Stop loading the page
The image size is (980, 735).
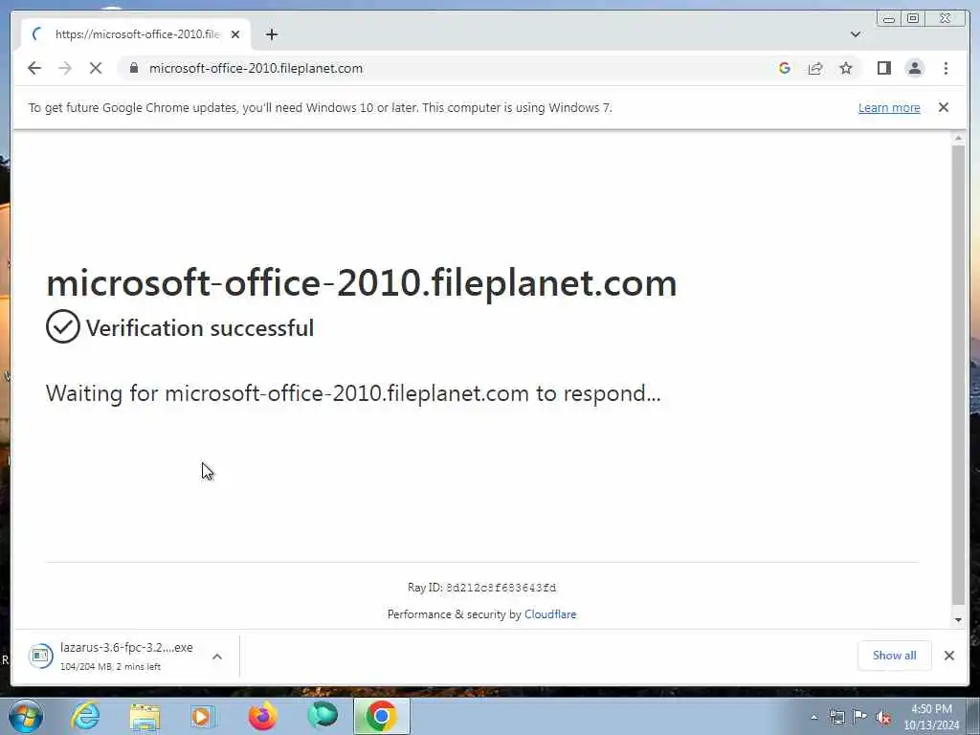click(x=96, y=68)
